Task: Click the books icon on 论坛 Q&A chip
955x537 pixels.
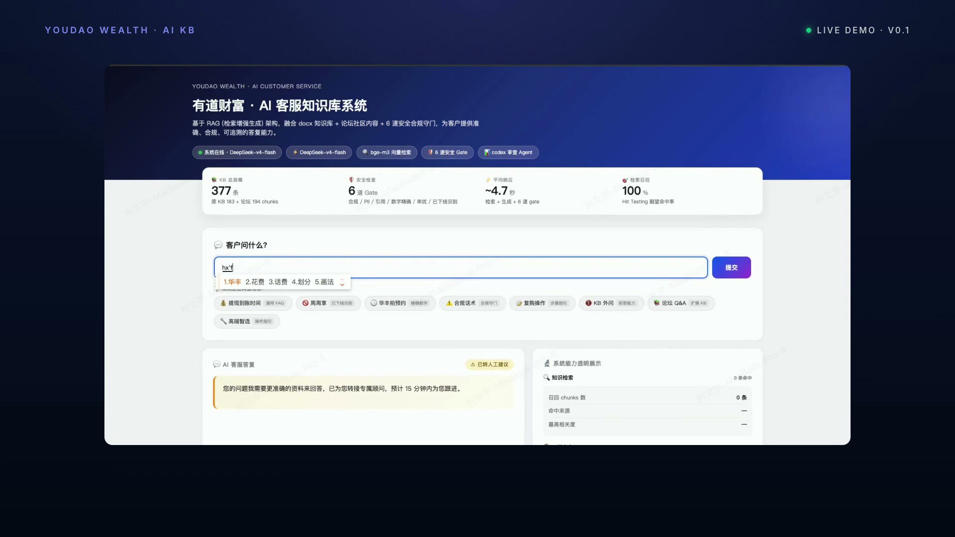Action: (x=657, y=303)
